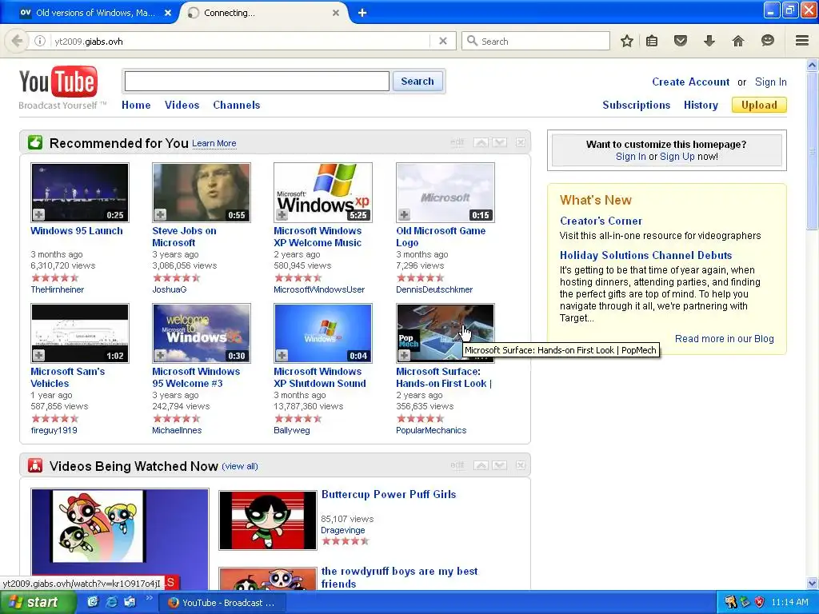Click Create Account link
Screen dimensions: 819x614
690,82
